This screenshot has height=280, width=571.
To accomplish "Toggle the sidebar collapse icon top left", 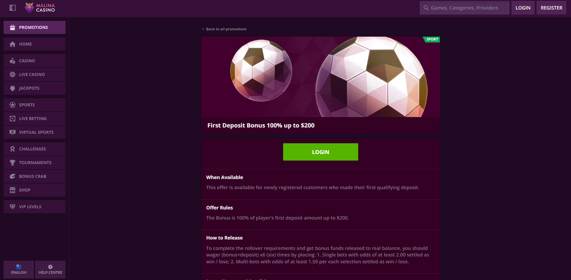I will click(12, 8).
